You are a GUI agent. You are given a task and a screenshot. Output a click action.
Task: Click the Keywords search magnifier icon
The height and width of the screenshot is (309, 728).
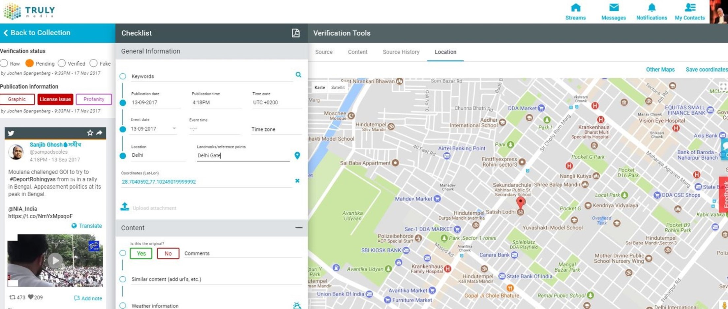pos(298,75)
